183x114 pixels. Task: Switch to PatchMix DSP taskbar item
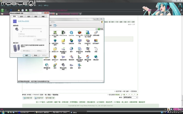(x=26, y=112)
